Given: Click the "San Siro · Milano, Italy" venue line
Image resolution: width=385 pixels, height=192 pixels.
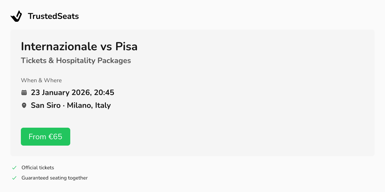Looking at the screenshot, I should [71, 105].
